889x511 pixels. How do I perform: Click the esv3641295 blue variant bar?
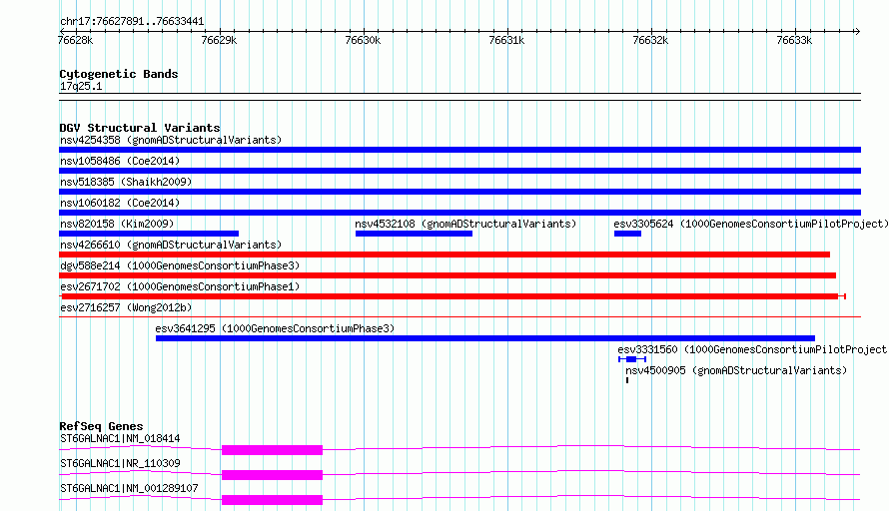(x=485, y=338)
